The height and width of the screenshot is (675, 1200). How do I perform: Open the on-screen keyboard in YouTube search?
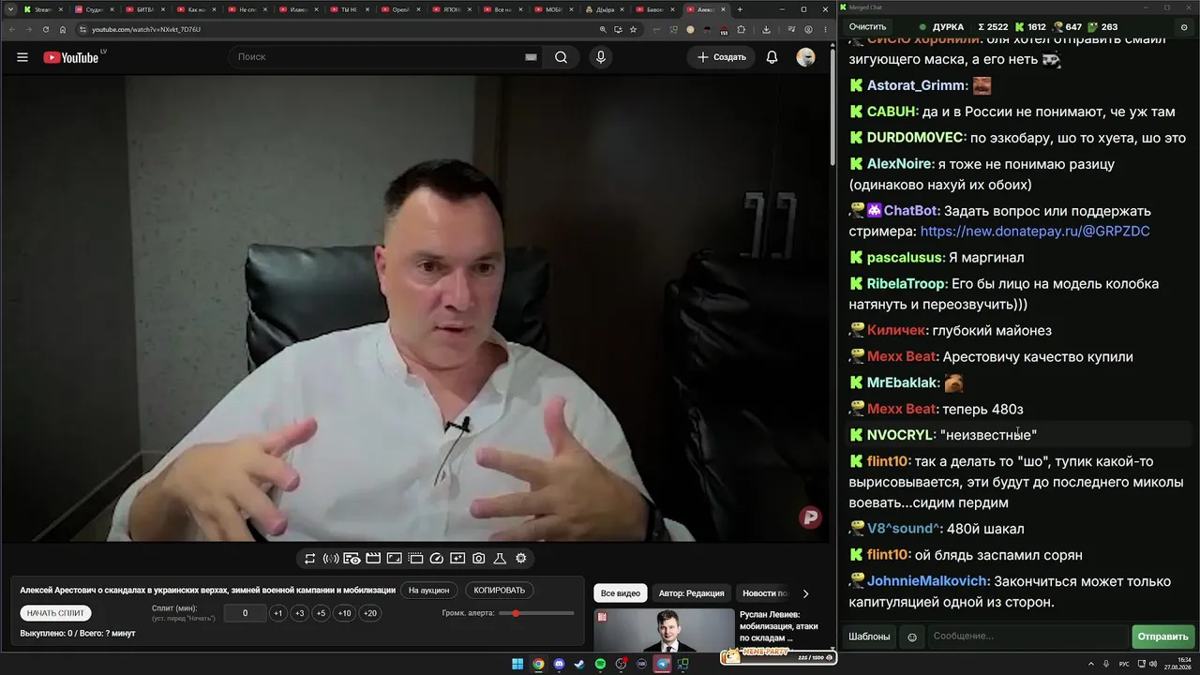[x=531, y=57]
